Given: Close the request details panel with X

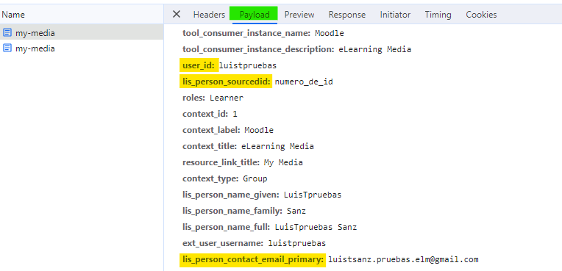Looking at the screenshot, I should pos(177,14).
